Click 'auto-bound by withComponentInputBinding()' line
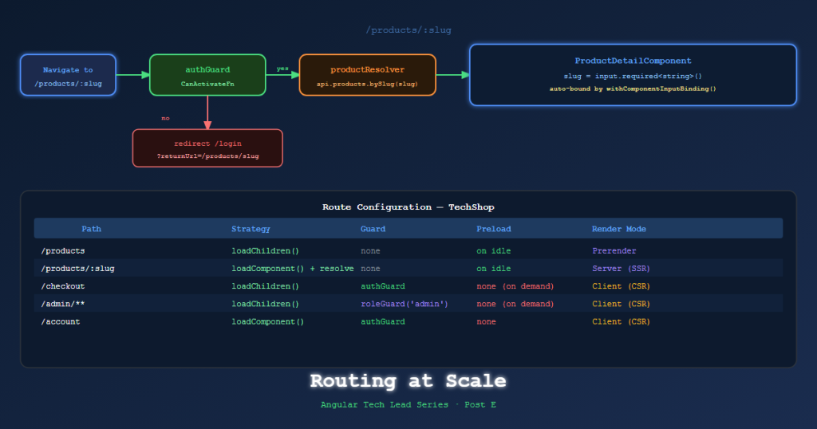 [x=633, y=89]
